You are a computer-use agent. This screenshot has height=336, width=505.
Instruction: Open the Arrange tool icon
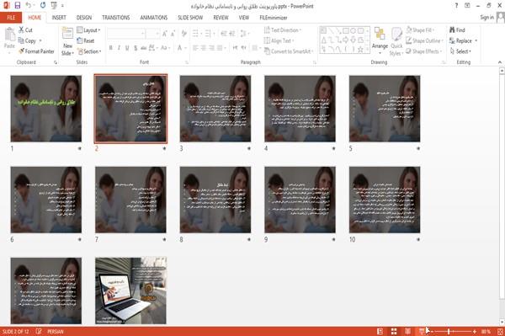[380, 35]
